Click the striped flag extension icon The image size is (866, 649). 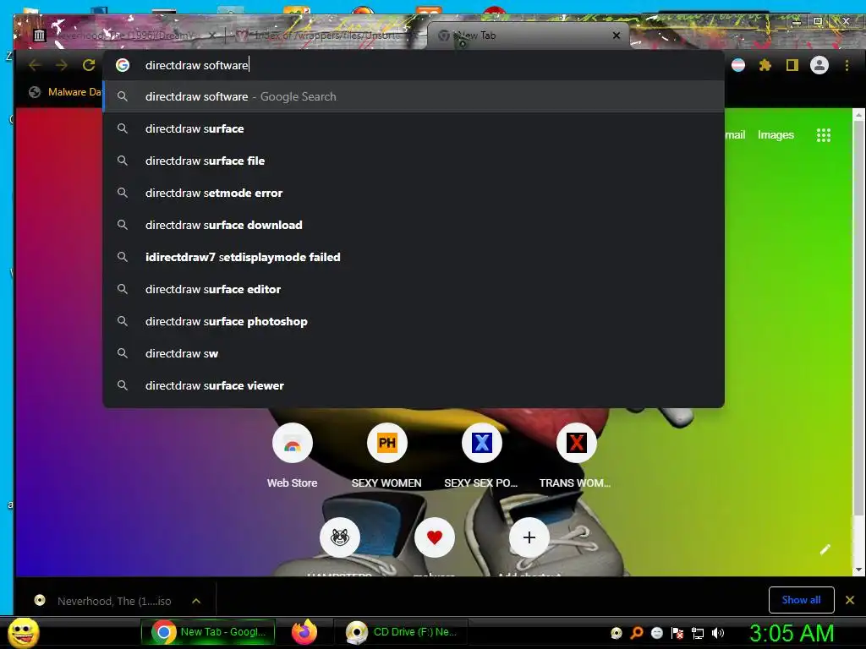(737, 65)
